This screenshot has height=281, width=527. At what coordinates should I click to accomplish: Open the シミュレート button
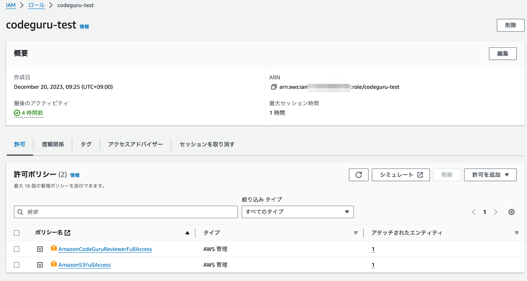click(401, 175)
